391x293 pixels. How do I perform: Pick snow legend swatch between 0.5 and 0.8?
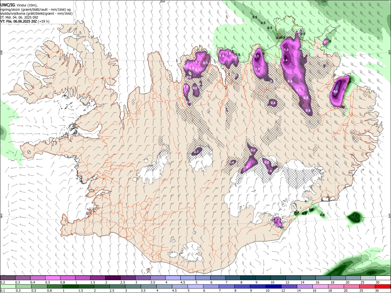53,278
